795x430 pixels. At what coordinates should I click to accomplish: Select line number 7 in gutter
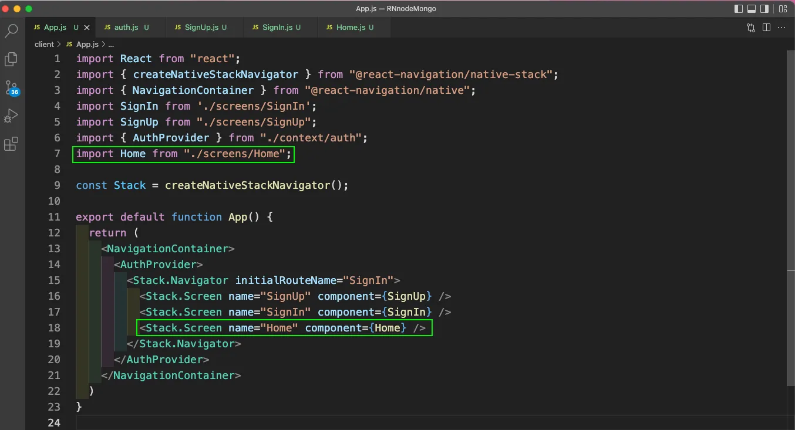click(57, 154)
